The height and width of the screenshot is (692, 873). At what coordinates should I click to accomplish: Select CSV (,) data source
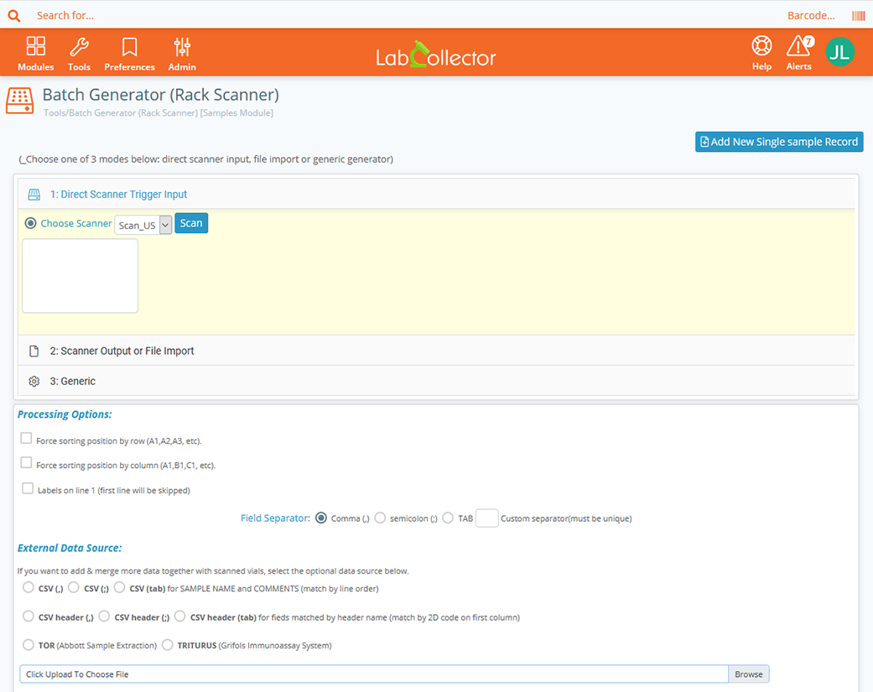(29, 587)
